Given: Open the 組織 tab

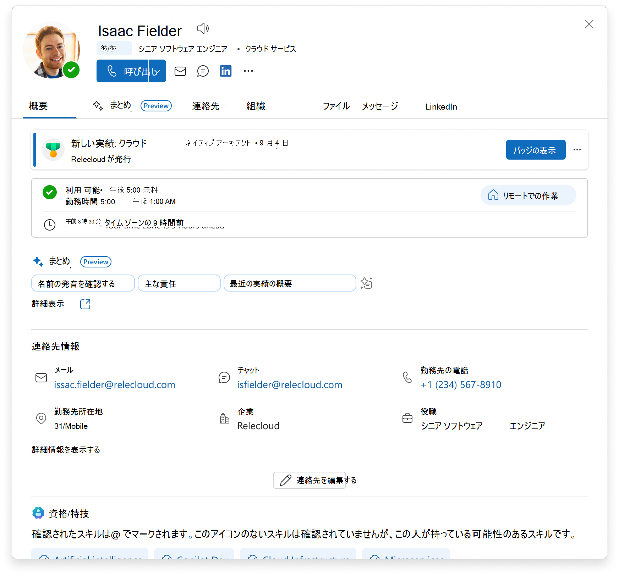Looking at the screenshot, I should [x=256, y=106].
